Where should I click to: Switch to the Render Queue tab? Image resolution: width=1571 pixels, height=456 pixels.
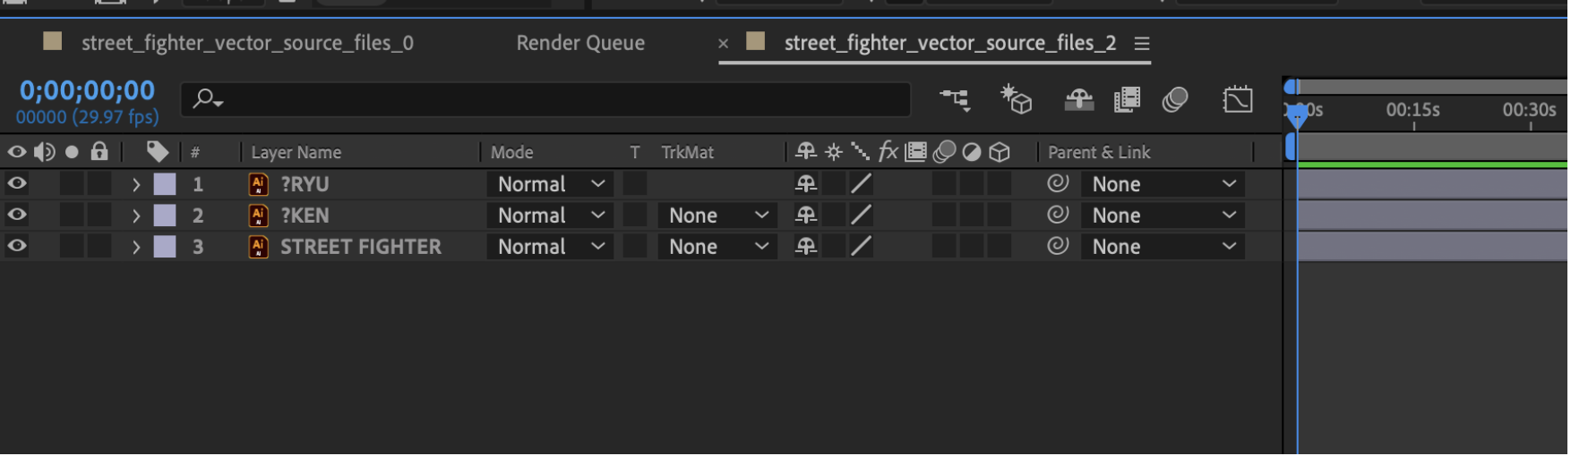pos(580,43)
